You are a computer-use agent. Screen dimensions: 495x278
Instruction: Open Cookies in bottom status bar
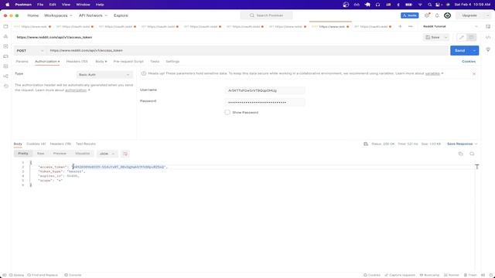coord(372,275)
